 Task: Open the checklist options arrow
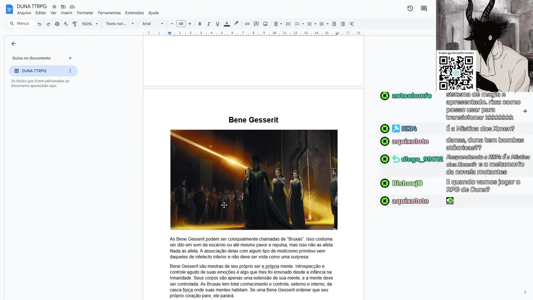(x=303, y=24)
